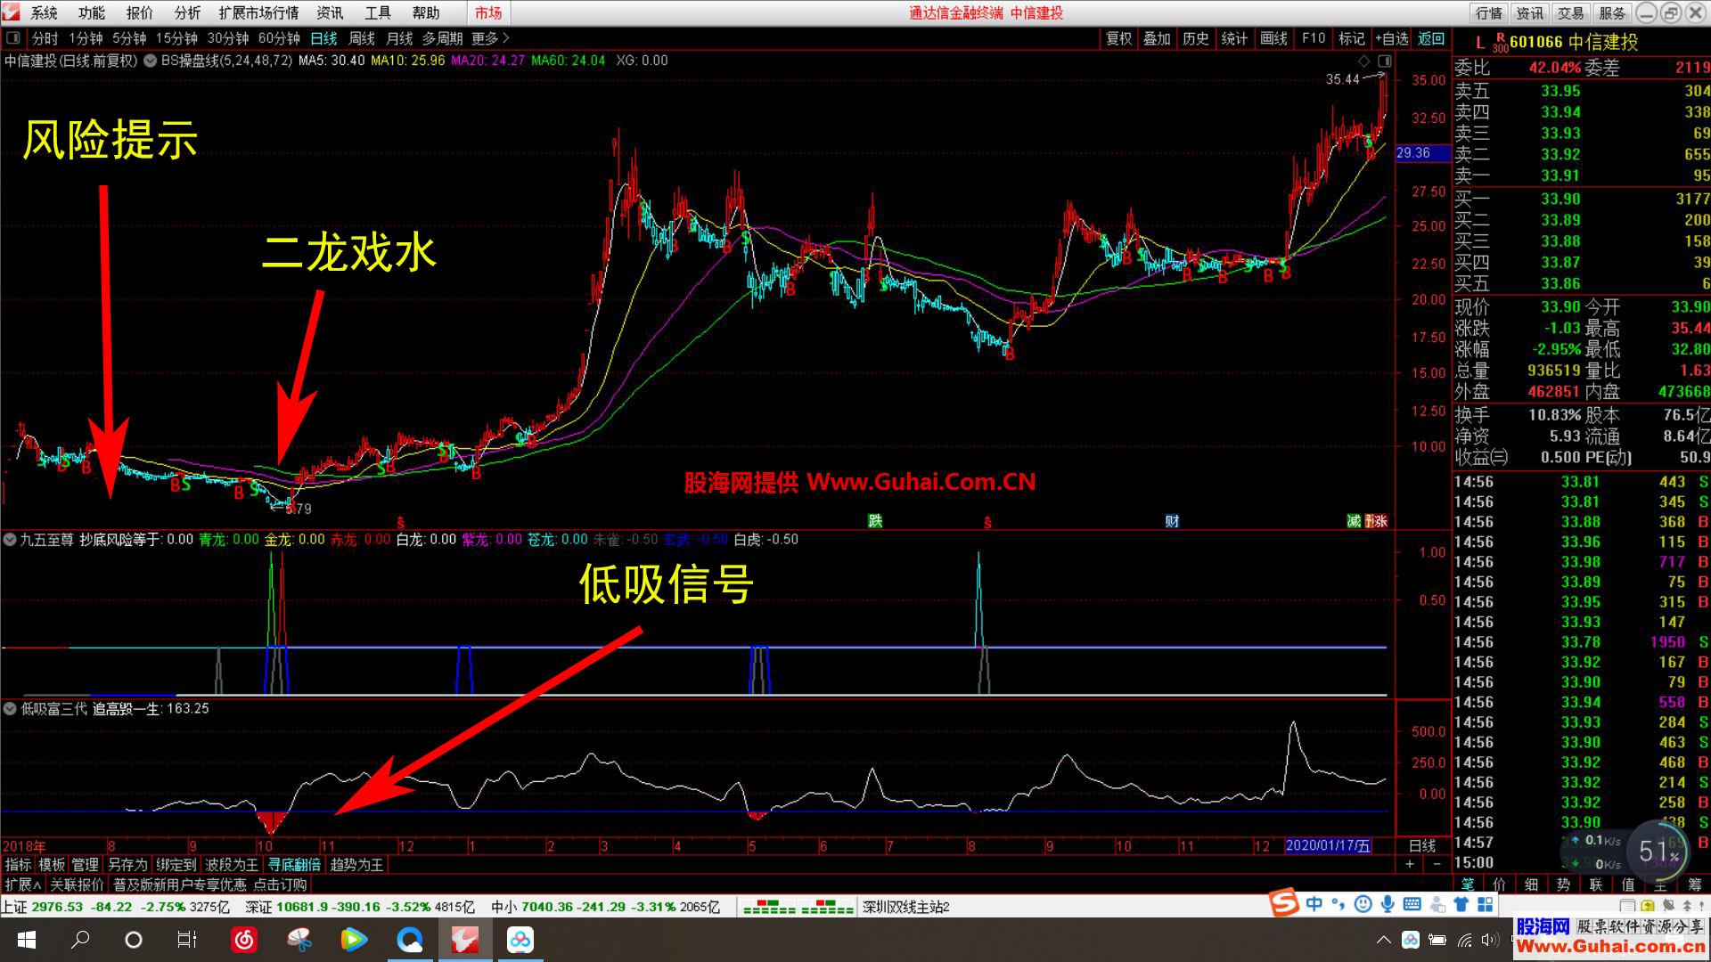Image resolution: width=1711 pixels, height=962 pixels.
Task: Select the 30分钟 period
Action: point(228,38)
